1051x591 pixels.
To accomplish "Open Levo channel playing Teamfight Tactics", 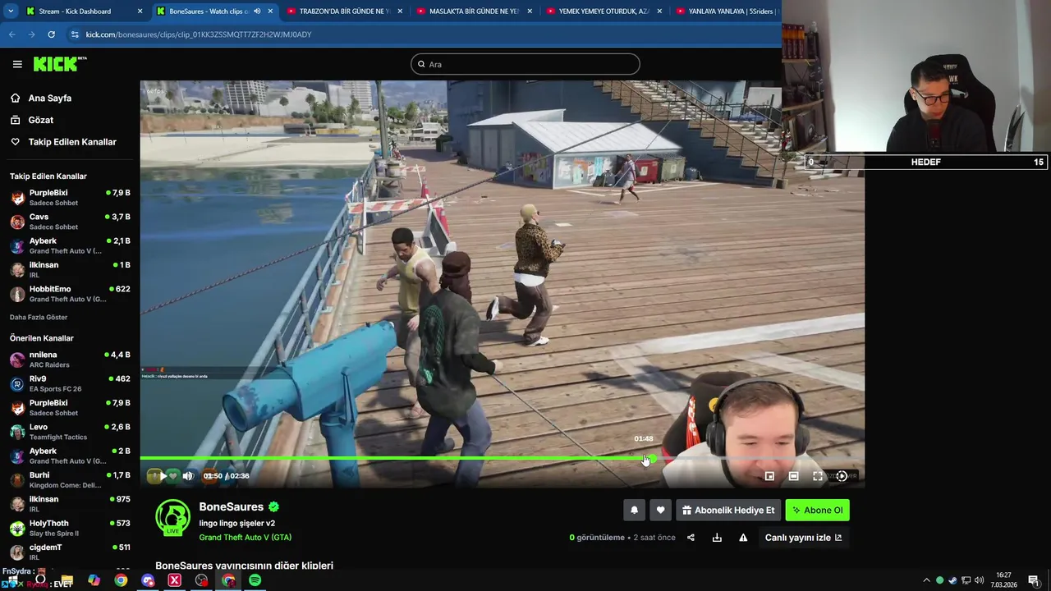I will [x=70, y=432].
